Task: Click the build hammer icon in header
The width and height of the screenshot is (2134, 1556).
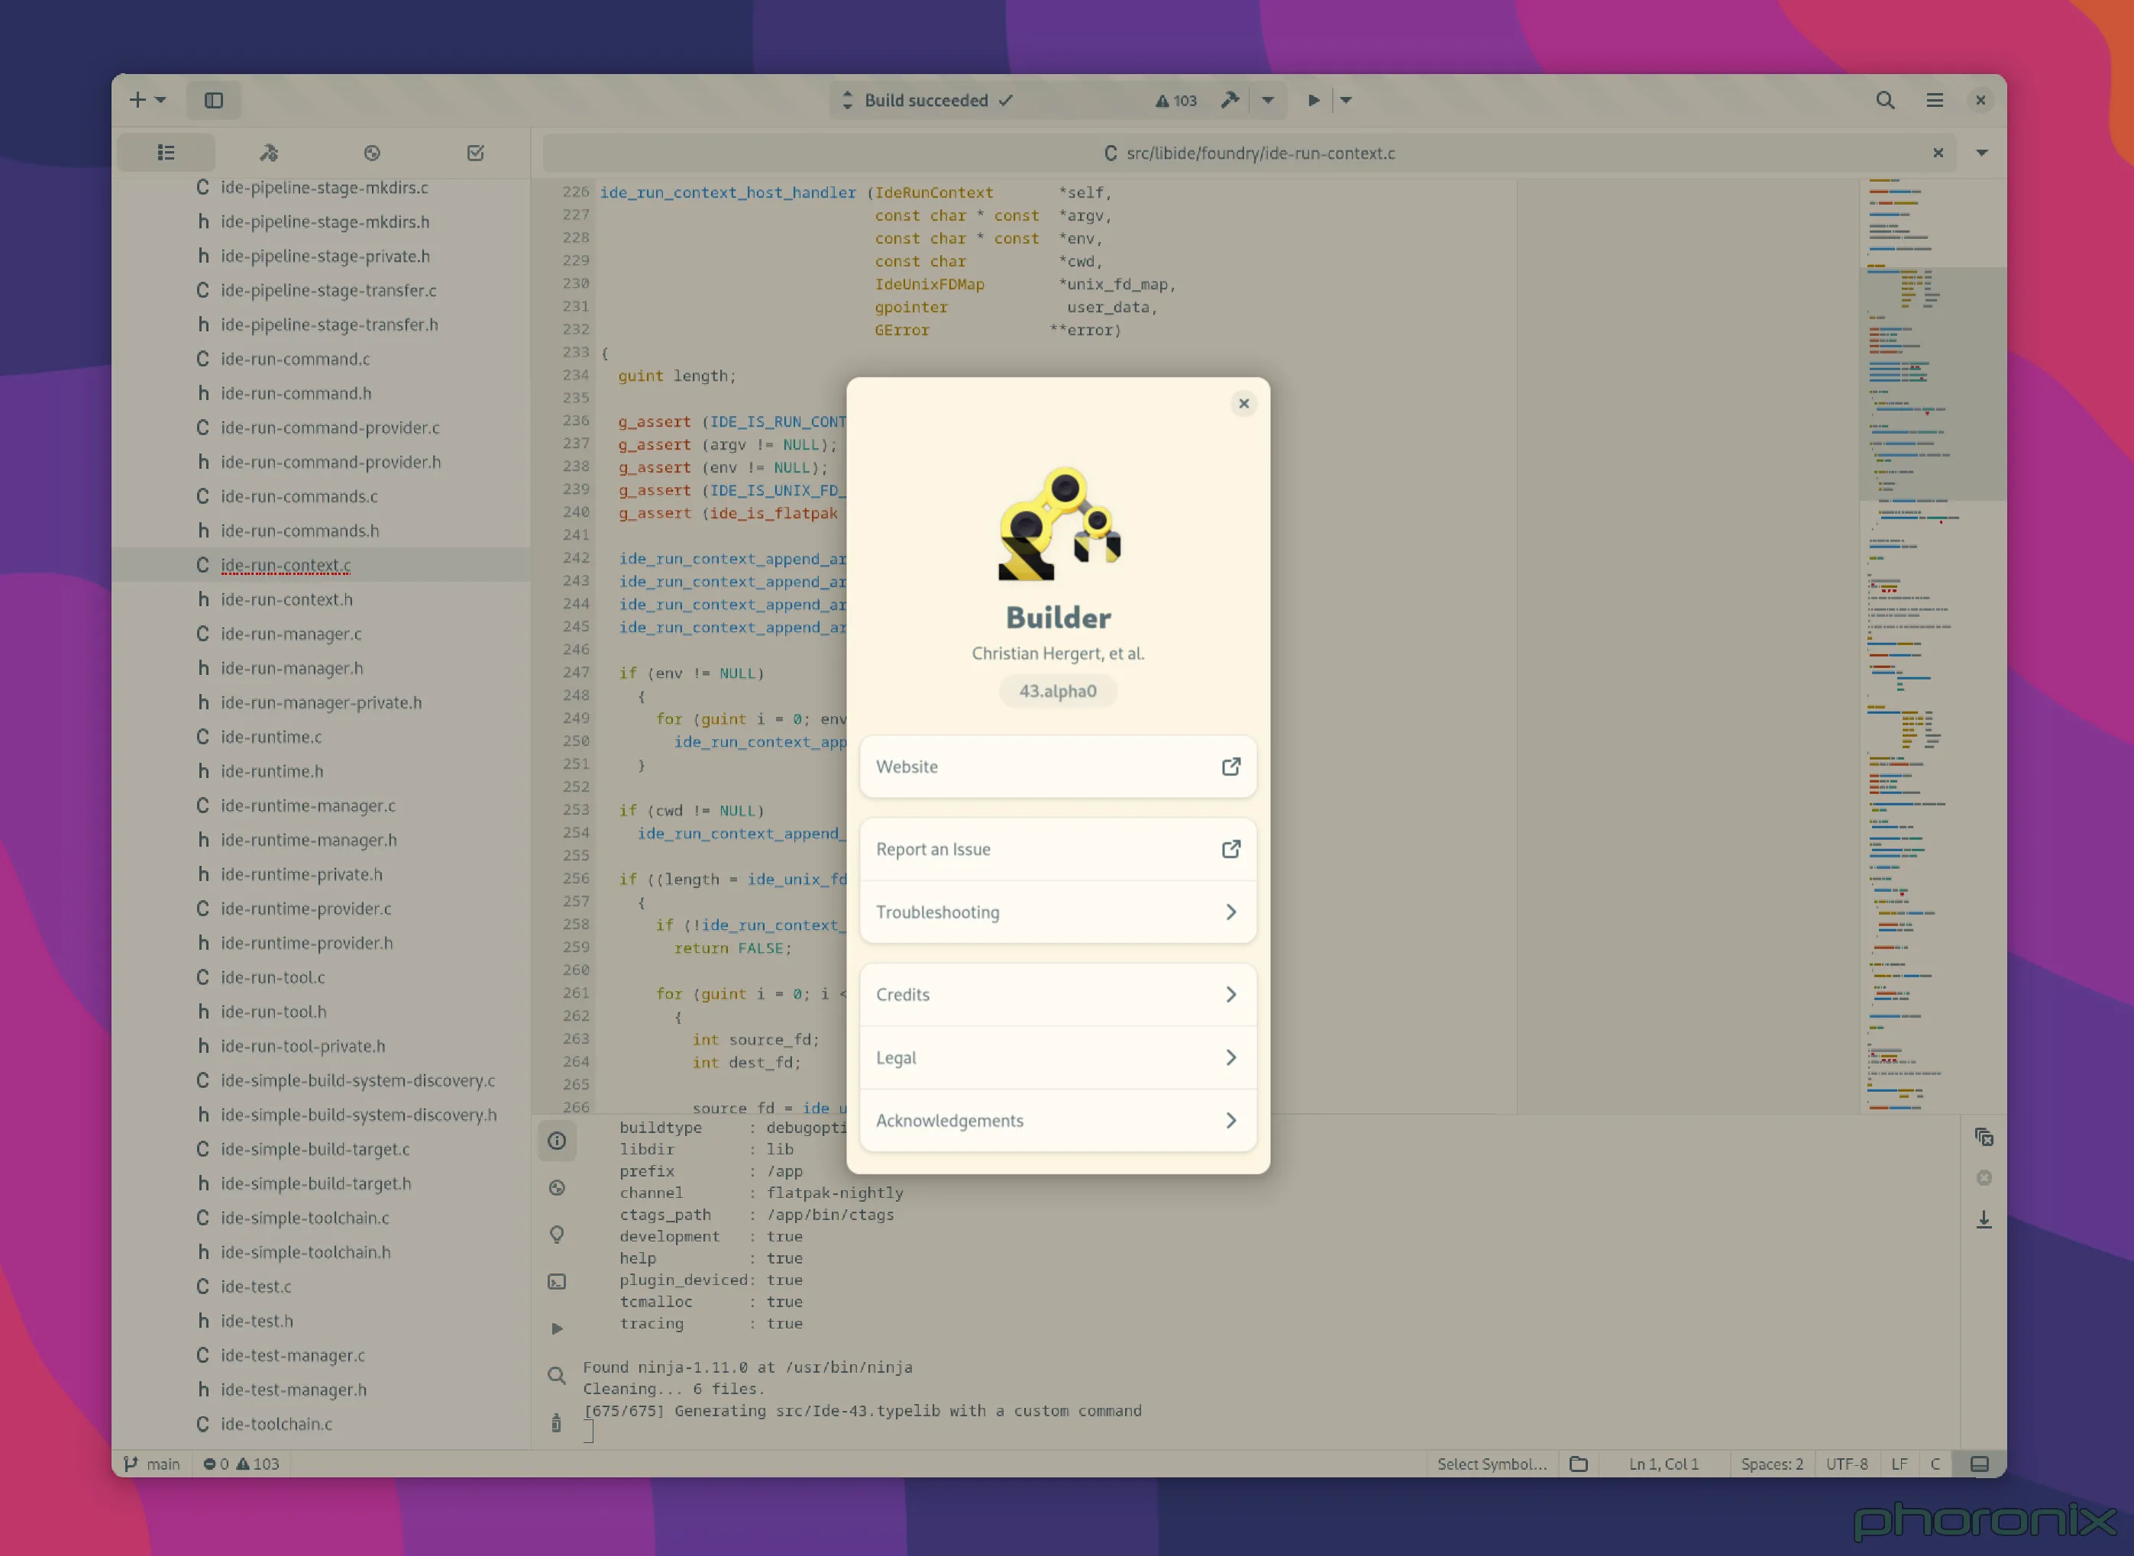Action: 1230,100
